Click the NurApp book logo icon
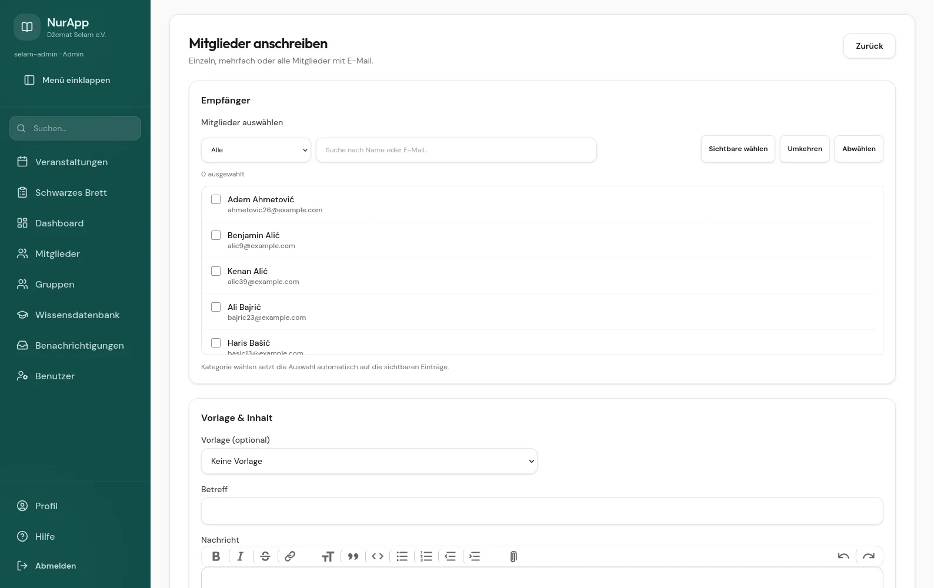The height and width of the screenshot is (588, 941). coord(27,27)
